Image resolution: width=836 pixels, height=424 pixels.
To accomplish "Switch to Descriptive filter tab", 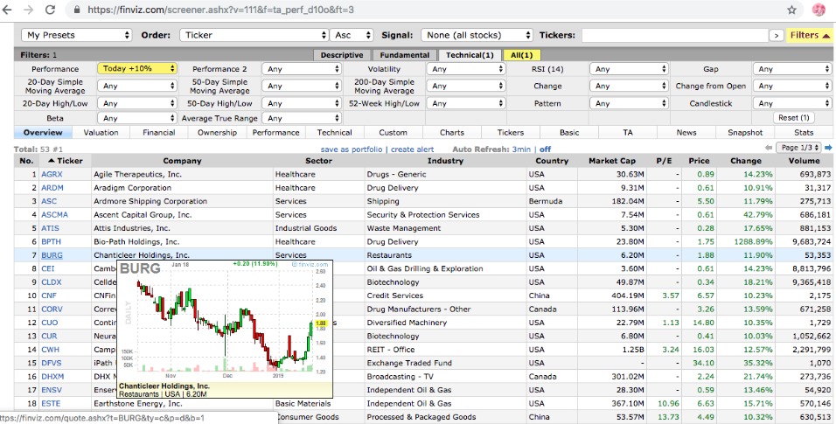I will [342, 55].
